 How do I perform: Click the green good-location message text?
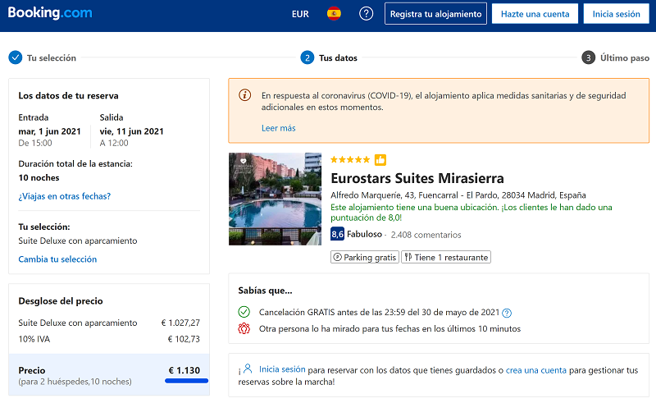point(471,213)
